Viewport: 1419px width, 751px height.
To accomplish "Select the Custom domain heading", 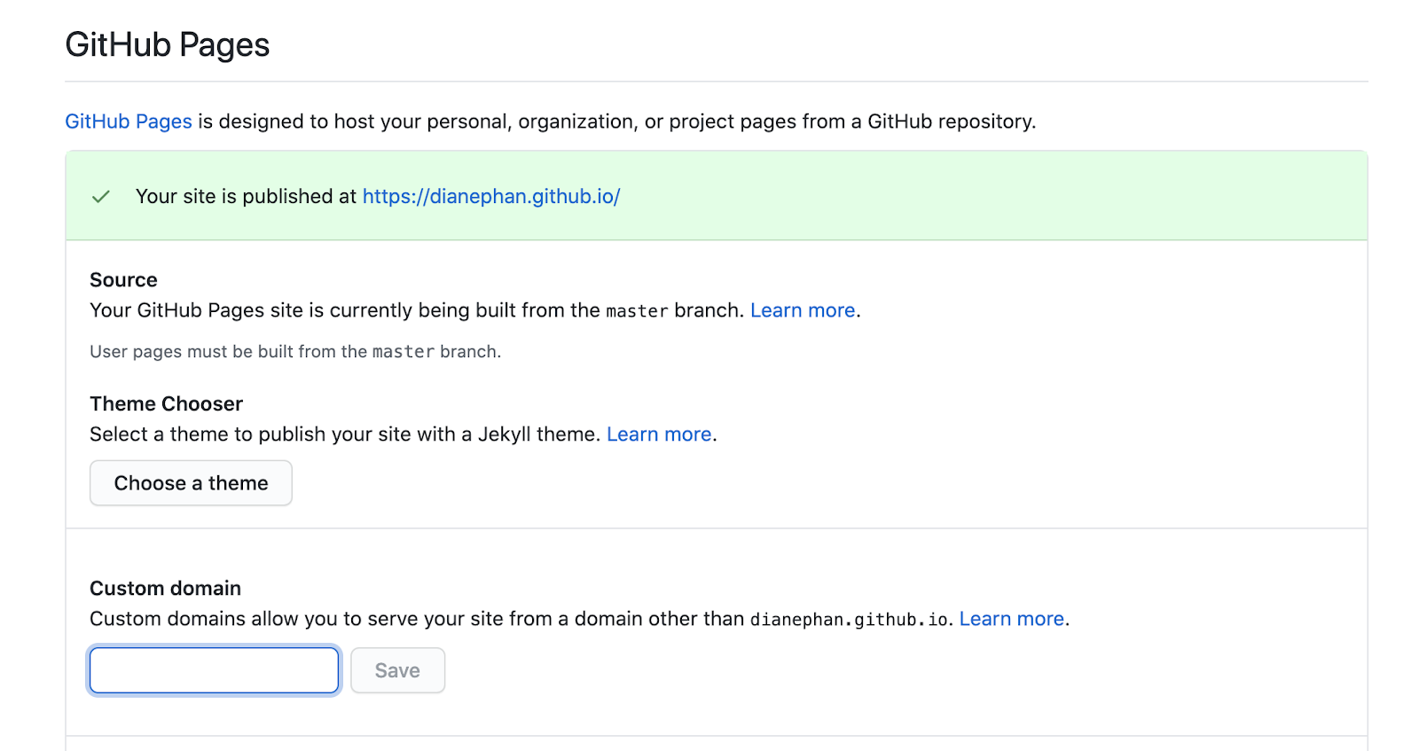I will point(165,589).
